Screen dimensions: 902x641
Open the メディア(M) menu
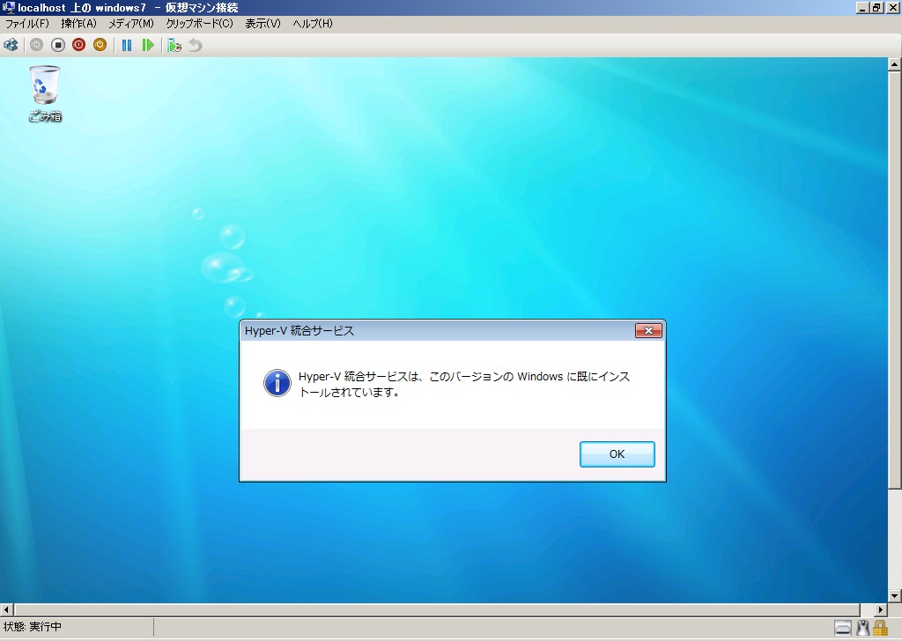[x=132, y=24]
